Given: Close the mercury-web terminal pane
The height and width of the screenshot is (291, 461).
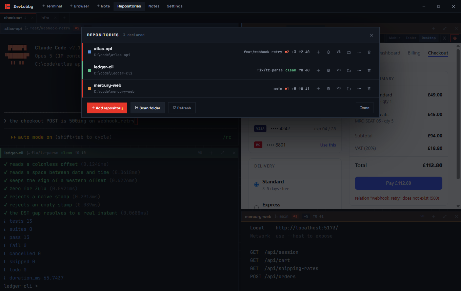Looking at the screenshot, I should point(456,217).
